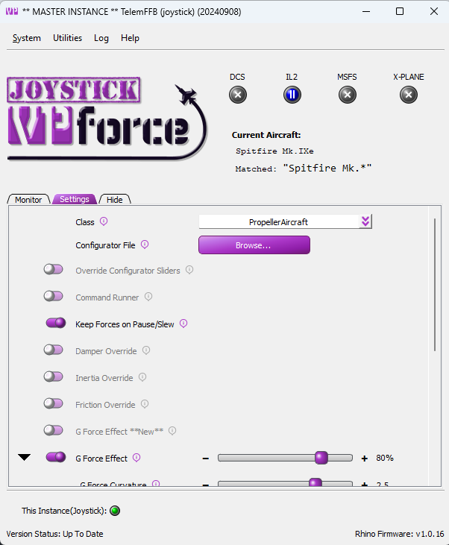Click the PropellerAircraft class field
This screenshot has height=545, width=449.
pos(279,221)
